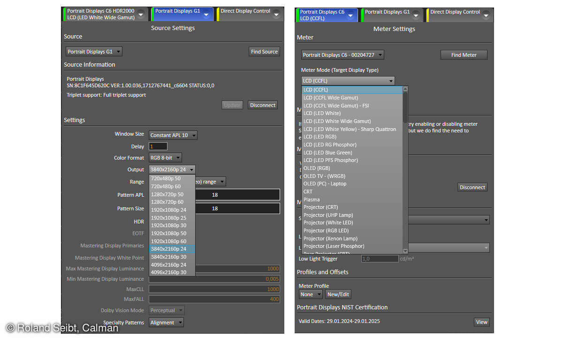Click the Delay input field
The height and width of the screenshot is (338, 563).
pyautogui.click(x=158, y=146)
